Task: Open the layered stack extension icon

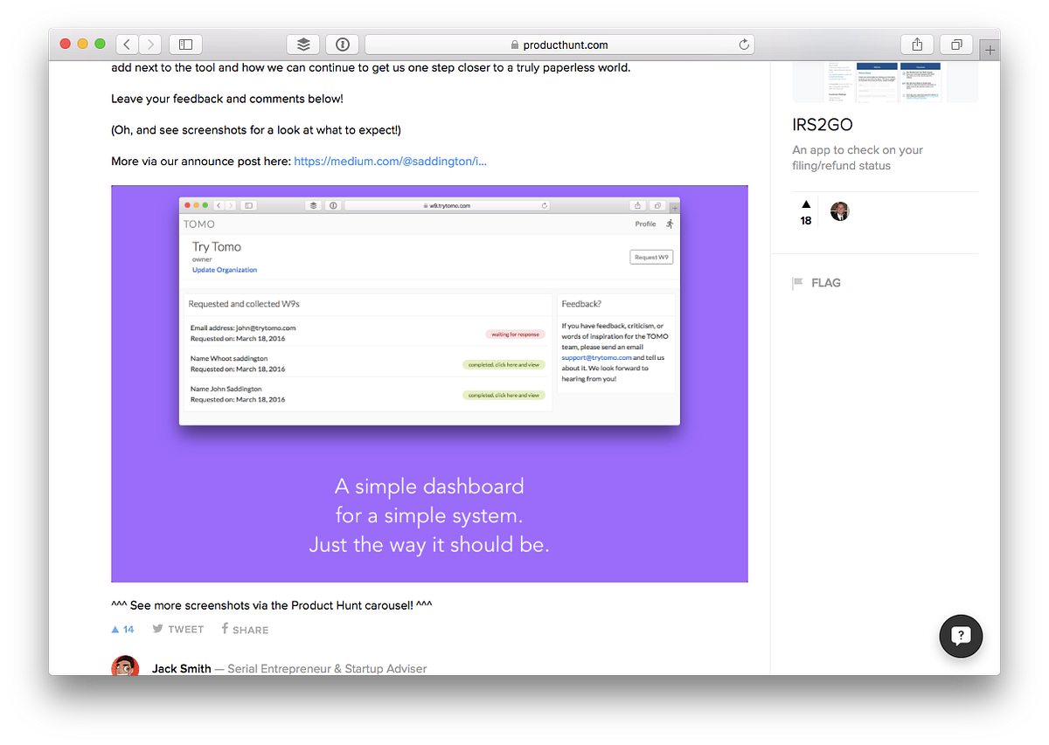Action: click(x=303, y=45)
